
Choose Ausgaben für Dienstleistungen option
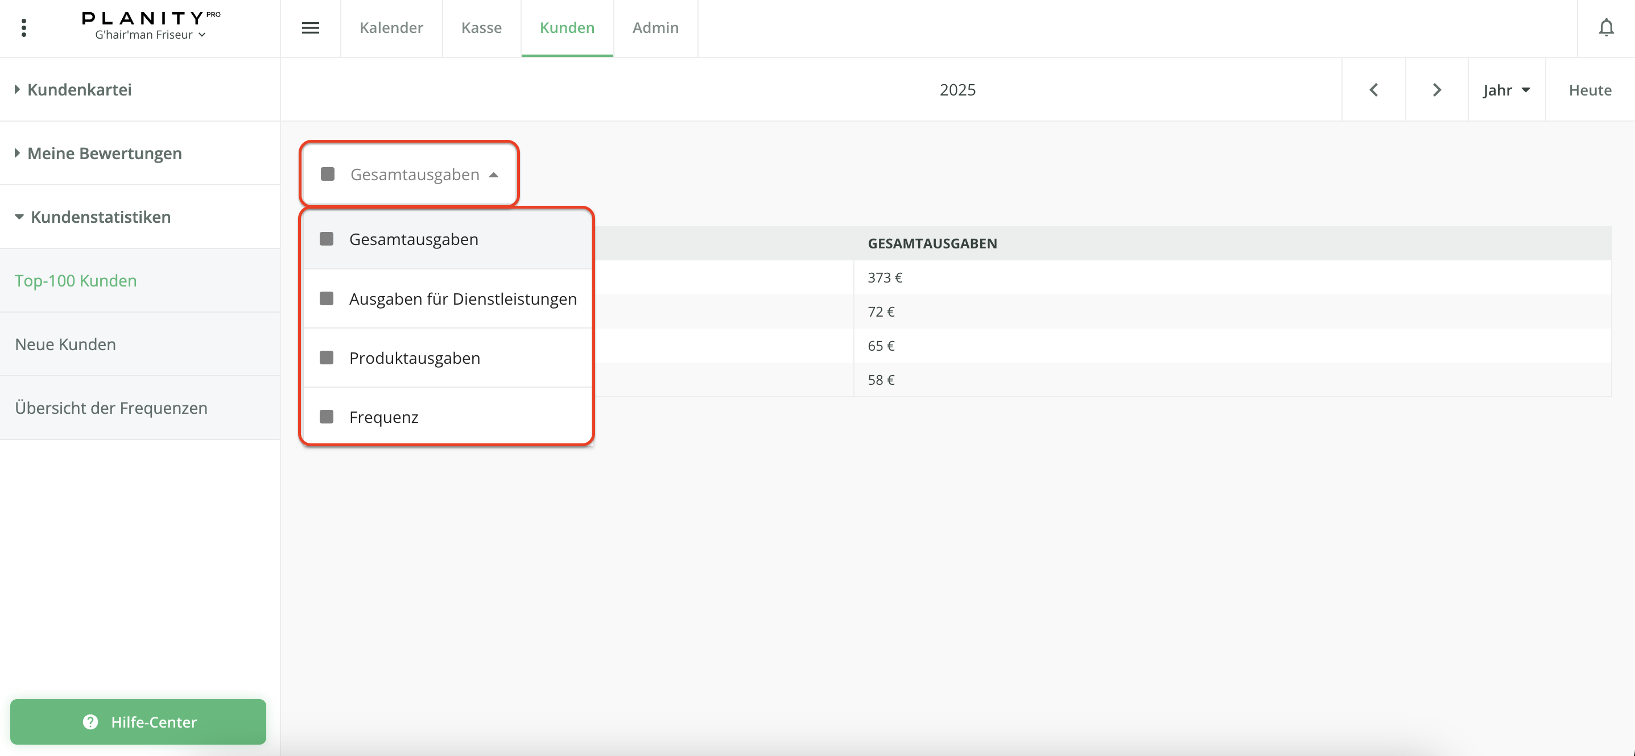pos(462,299)
